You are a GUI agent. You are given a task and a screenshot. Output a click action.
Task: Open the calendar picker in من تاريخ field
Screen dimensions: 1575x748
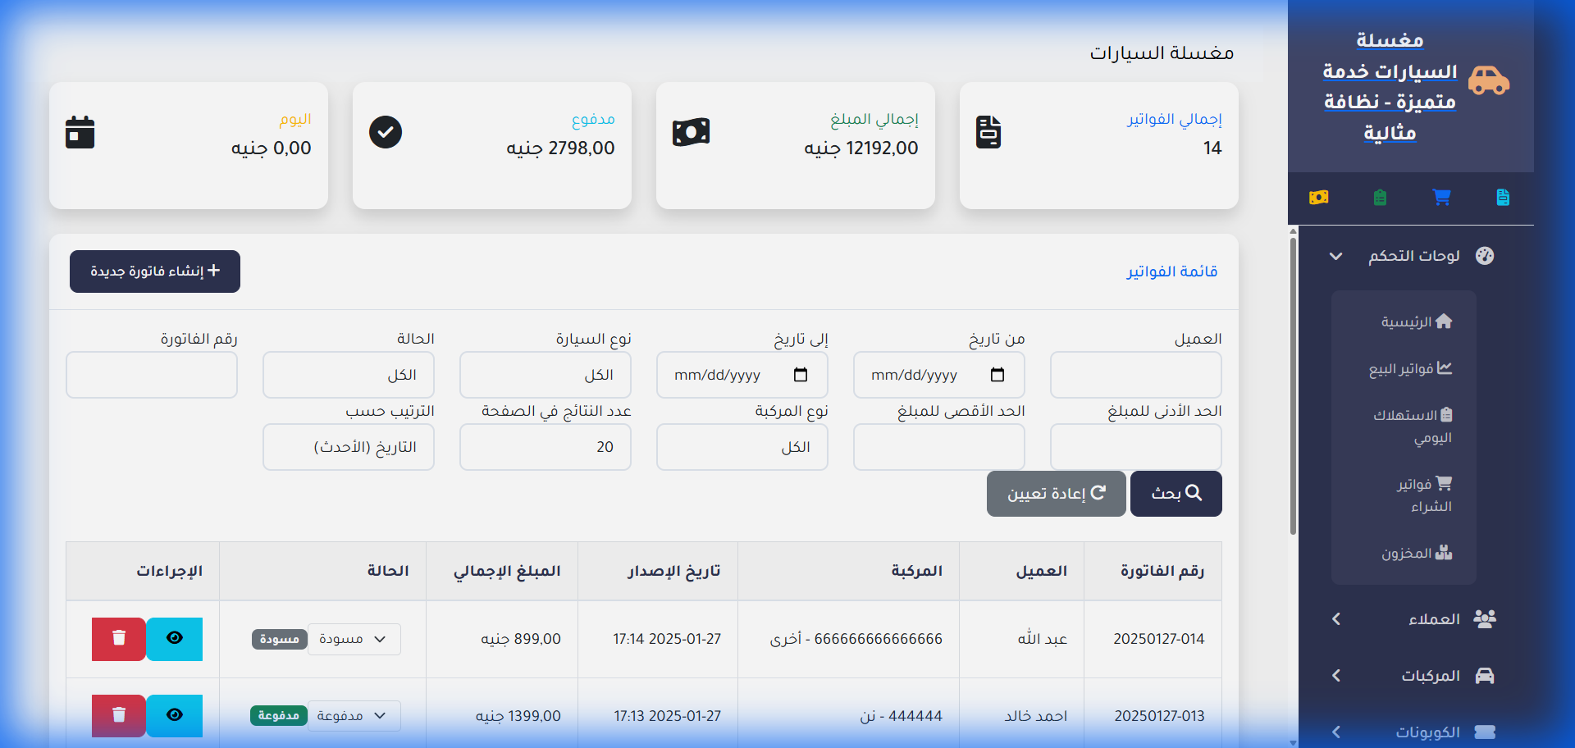pyautogui.click(x=997, y=375)
